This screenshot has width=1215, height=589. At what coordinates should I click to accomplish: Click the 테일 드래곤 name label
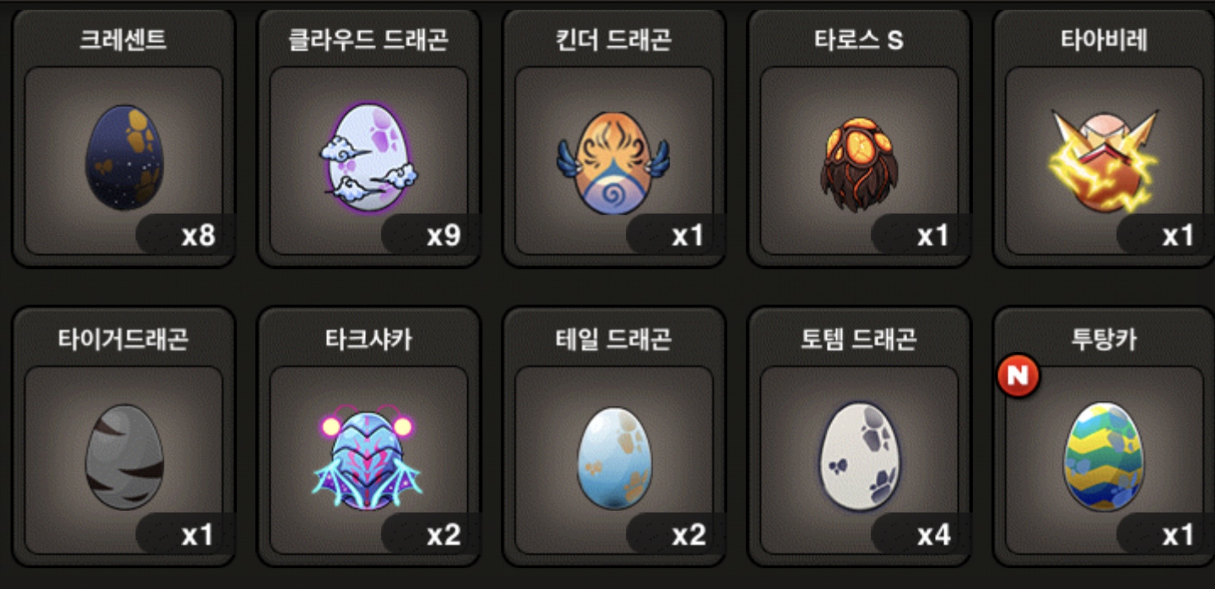tap(614, 339)
